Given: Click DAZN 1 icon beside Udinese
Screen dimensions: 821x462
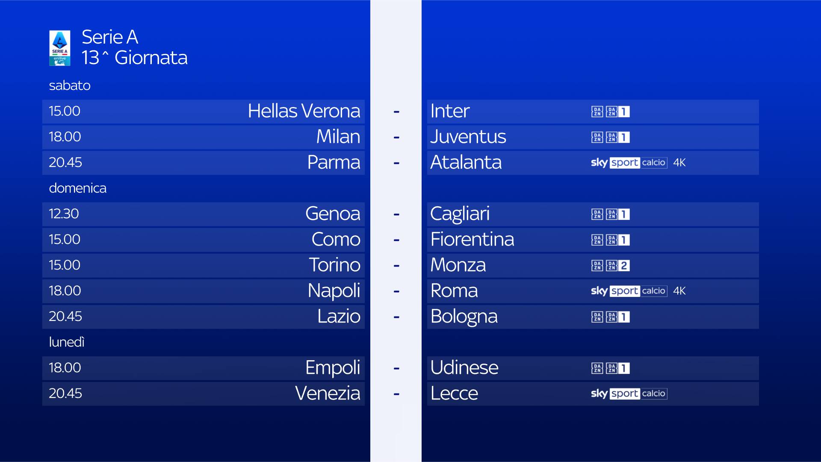Looking at the screenshot, I should 617,368.
